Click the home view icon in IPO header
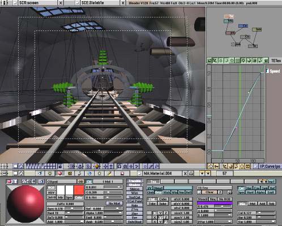The image size is (282, 226). (x=211, y=166)
